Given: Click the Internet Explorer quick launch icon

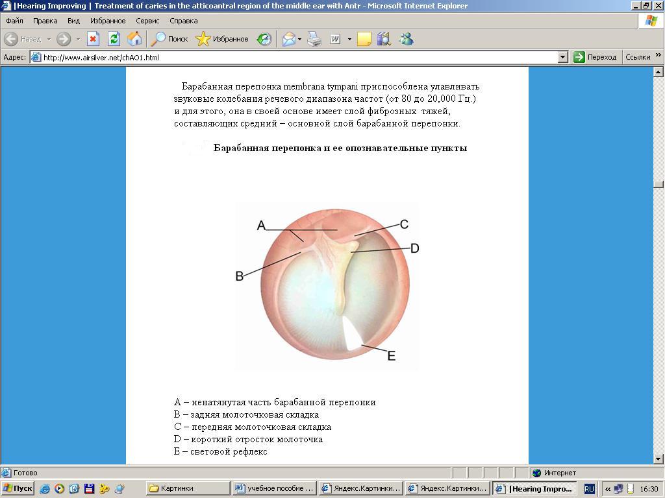Looking at the screenshot, I should [45, 489].
